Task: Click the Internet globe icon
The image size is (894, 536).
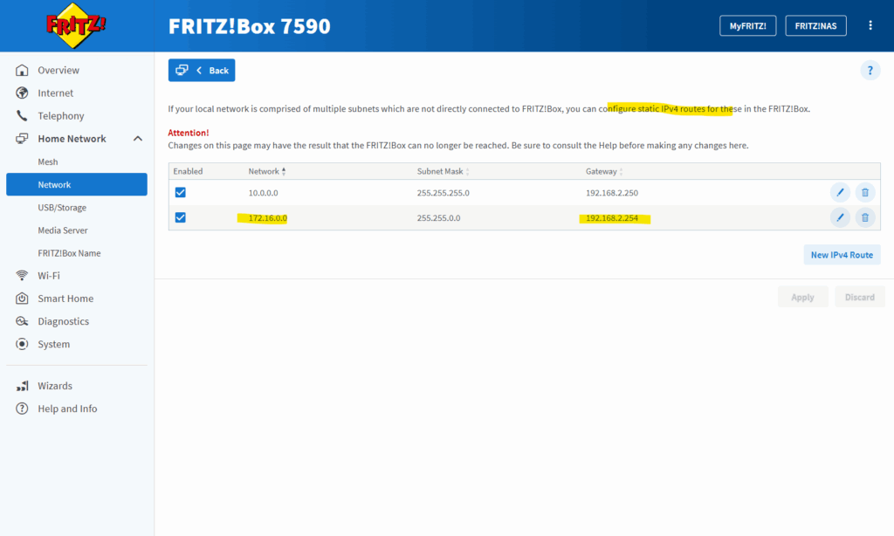Action: coord(22,93)
